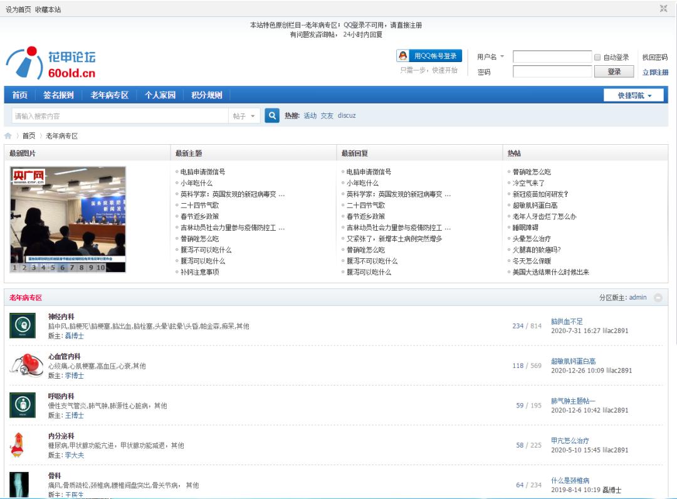Click the 花甲论坛 60old.cn site logo
The height and width of the screenshot is (499, 677).
pyautogui.click(x=51, y=63)
